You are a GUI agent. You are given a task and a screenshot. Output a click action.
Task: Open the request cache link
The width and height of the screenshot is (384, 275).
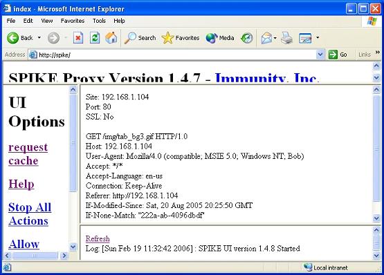[x=28, y=154]
